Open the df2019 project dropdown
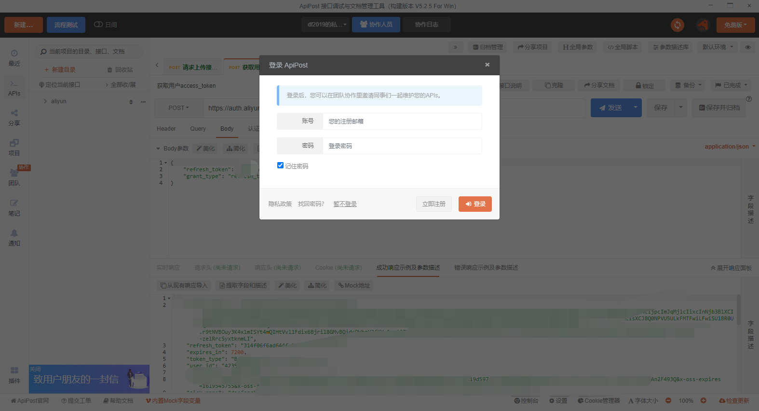Screen dimensions: 759x411 (325, 25)
